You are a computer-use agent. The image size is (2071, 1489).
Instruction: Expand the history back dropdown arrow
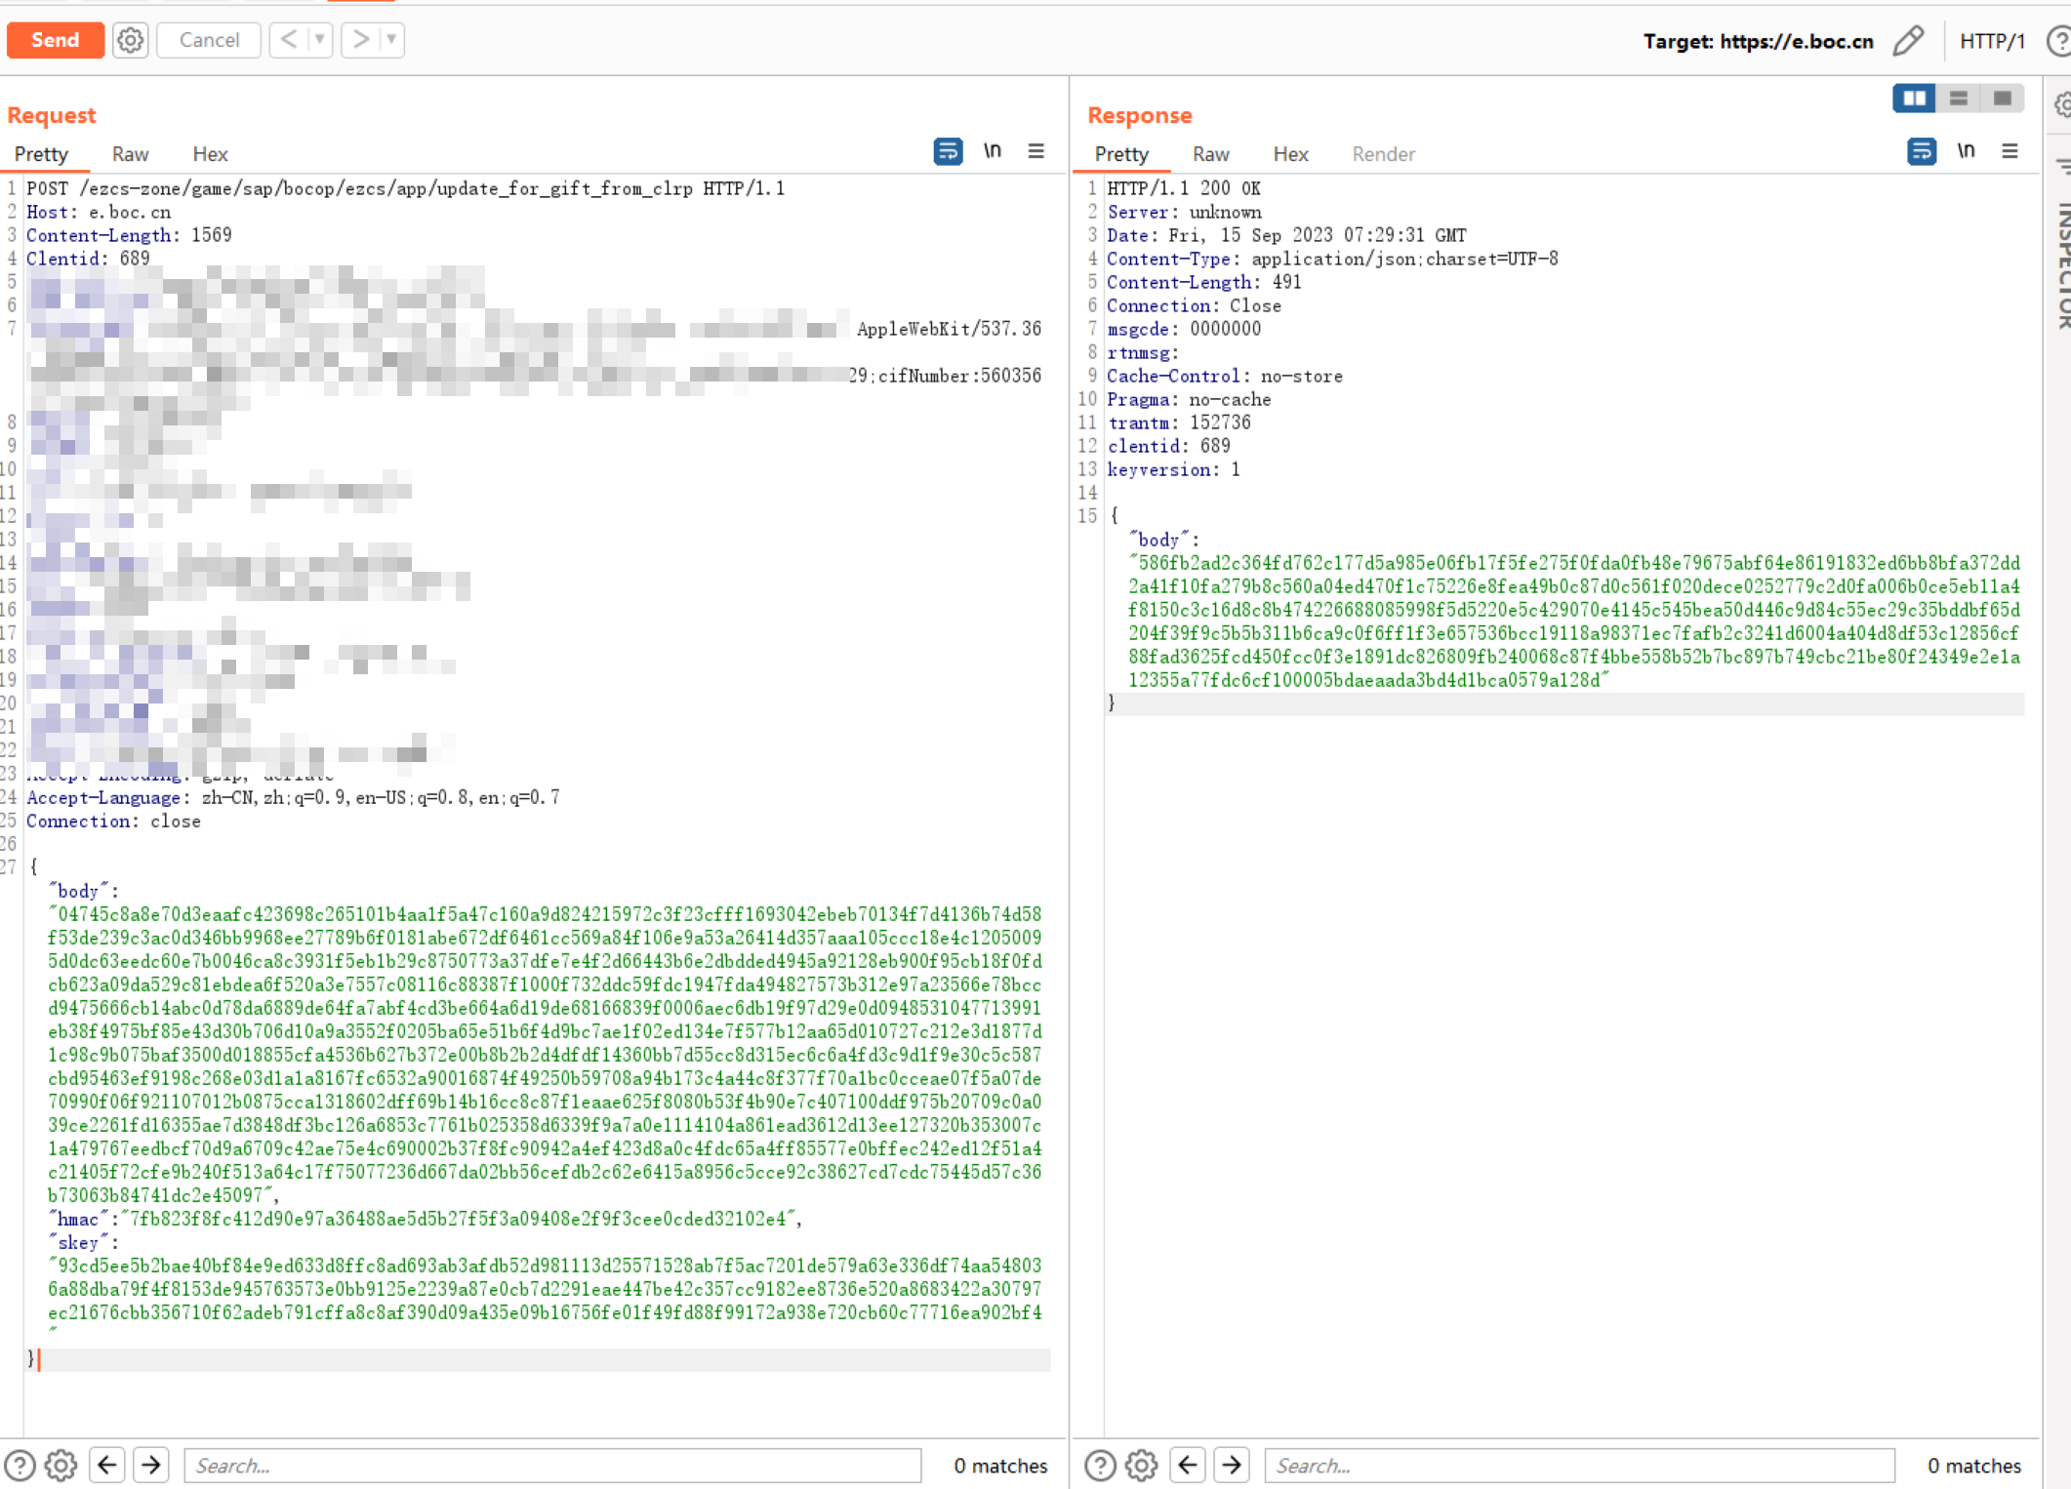[319, 40]
